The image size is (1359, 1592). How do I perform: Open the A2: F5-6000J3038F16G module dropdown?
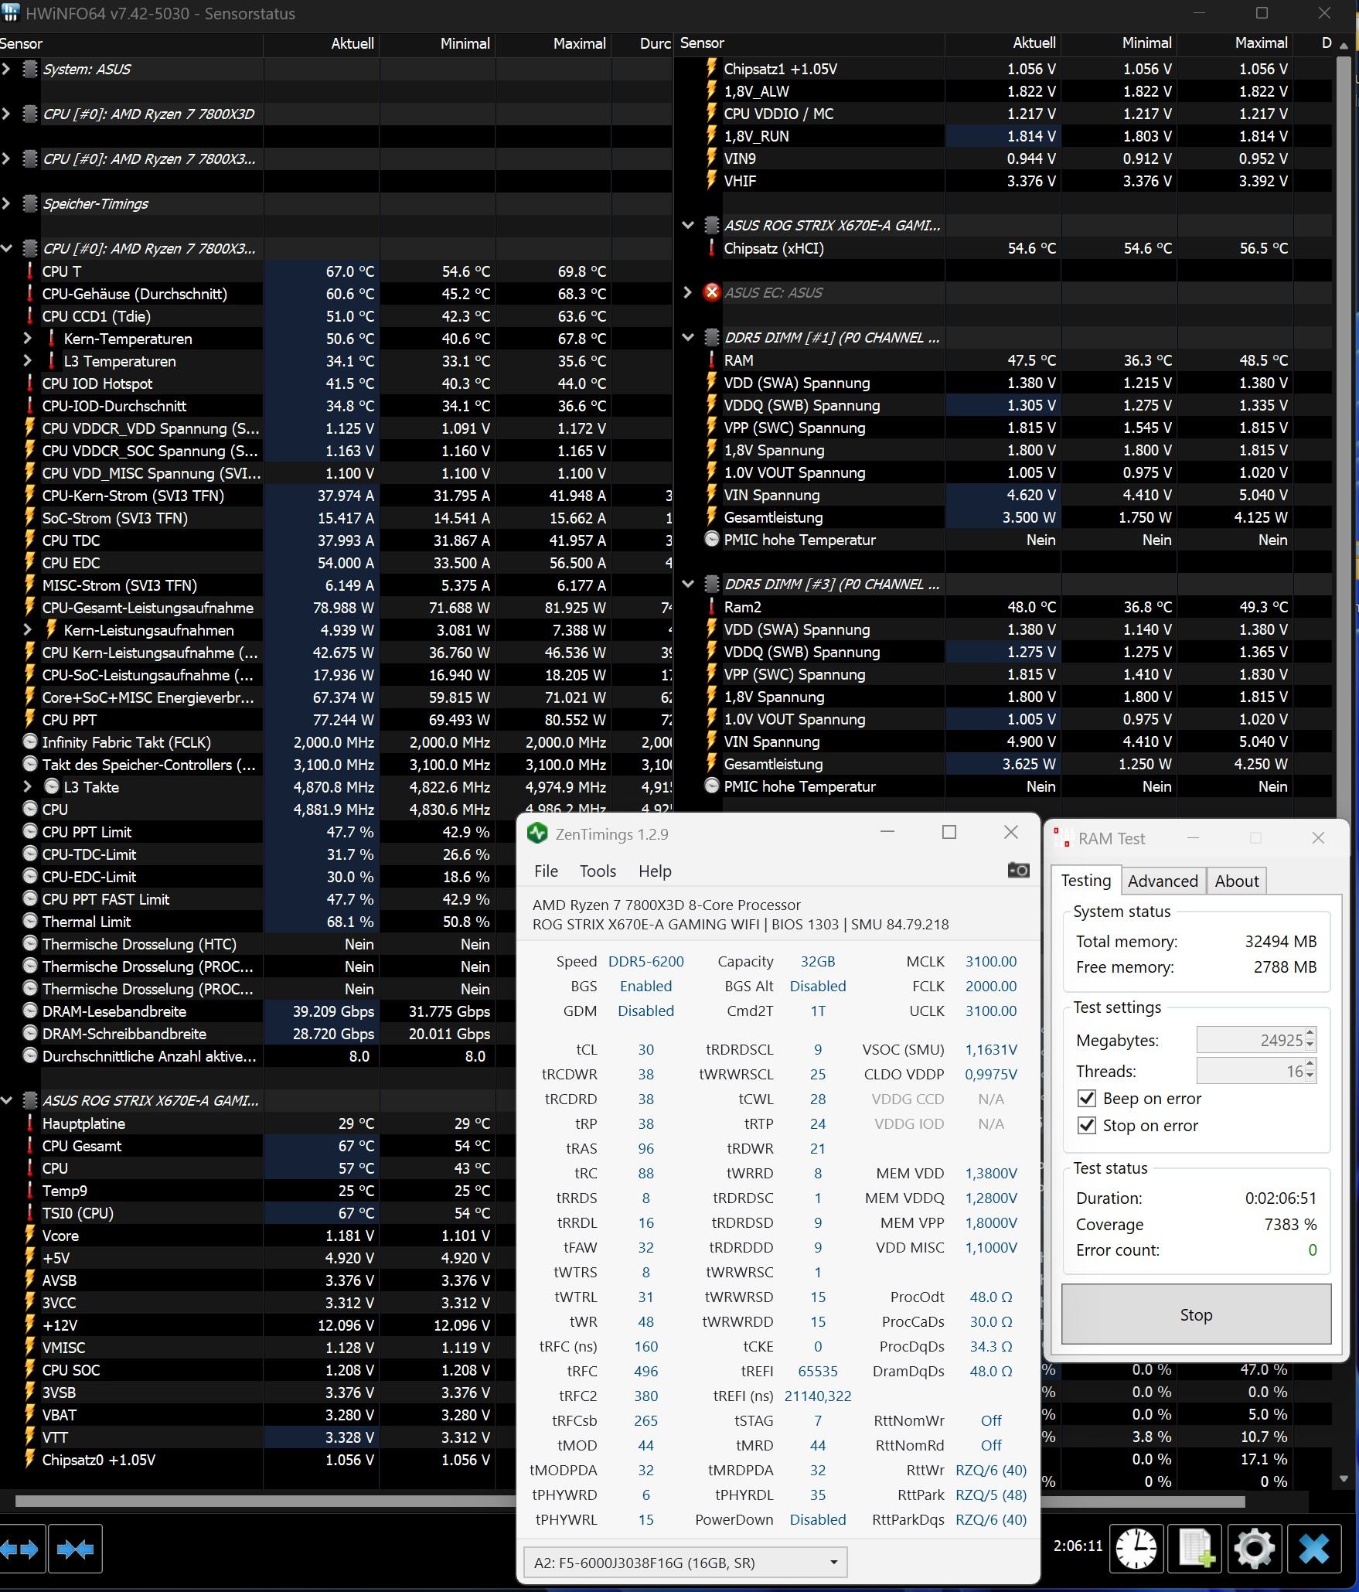pyautogui.click(x=685, y=1563)
